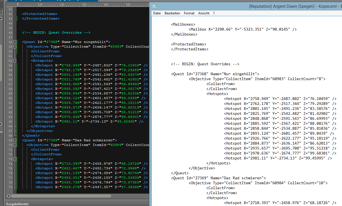Collapse the Quest 27368 fold marker on line 48

tap(14, 42)
